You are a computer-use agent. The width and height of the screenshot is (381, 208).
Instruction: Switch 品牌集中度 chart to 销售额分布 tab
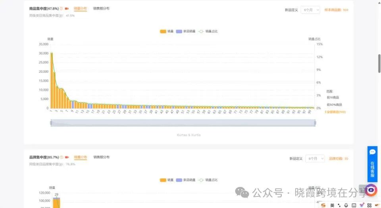click(102, 157)
